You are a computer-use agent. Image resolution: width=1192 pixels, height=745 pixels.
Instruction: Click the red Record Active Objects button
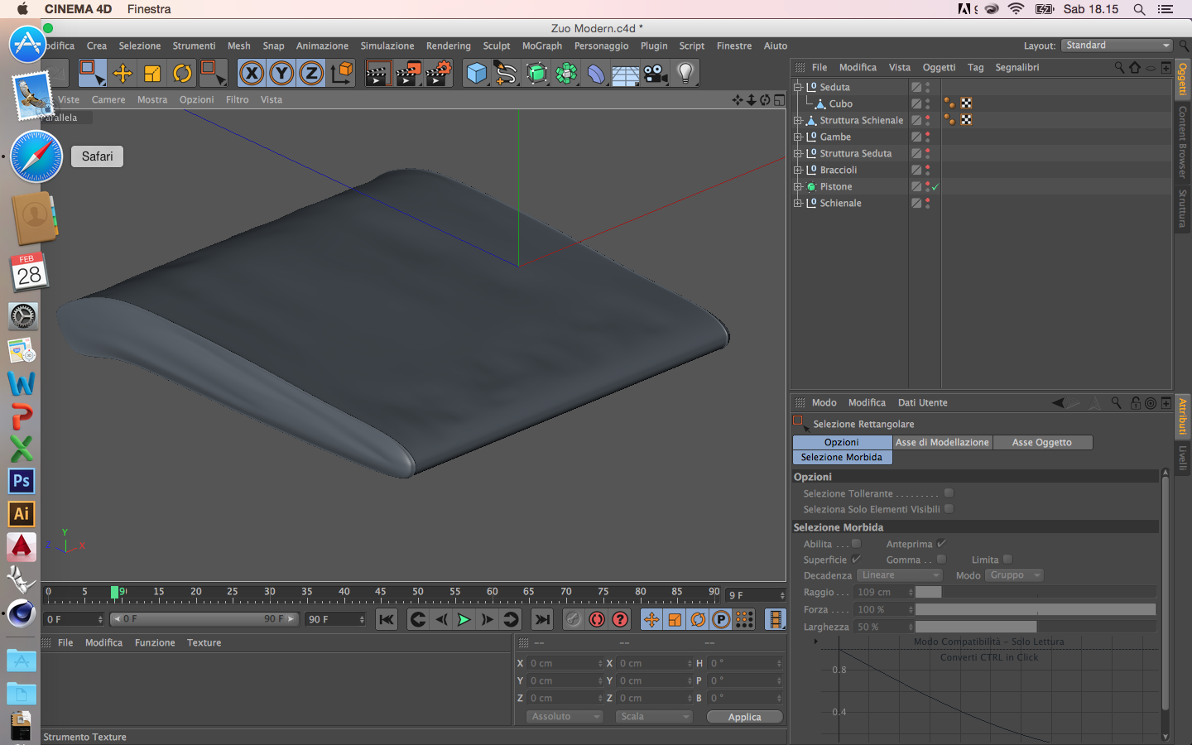pos(597,619)
